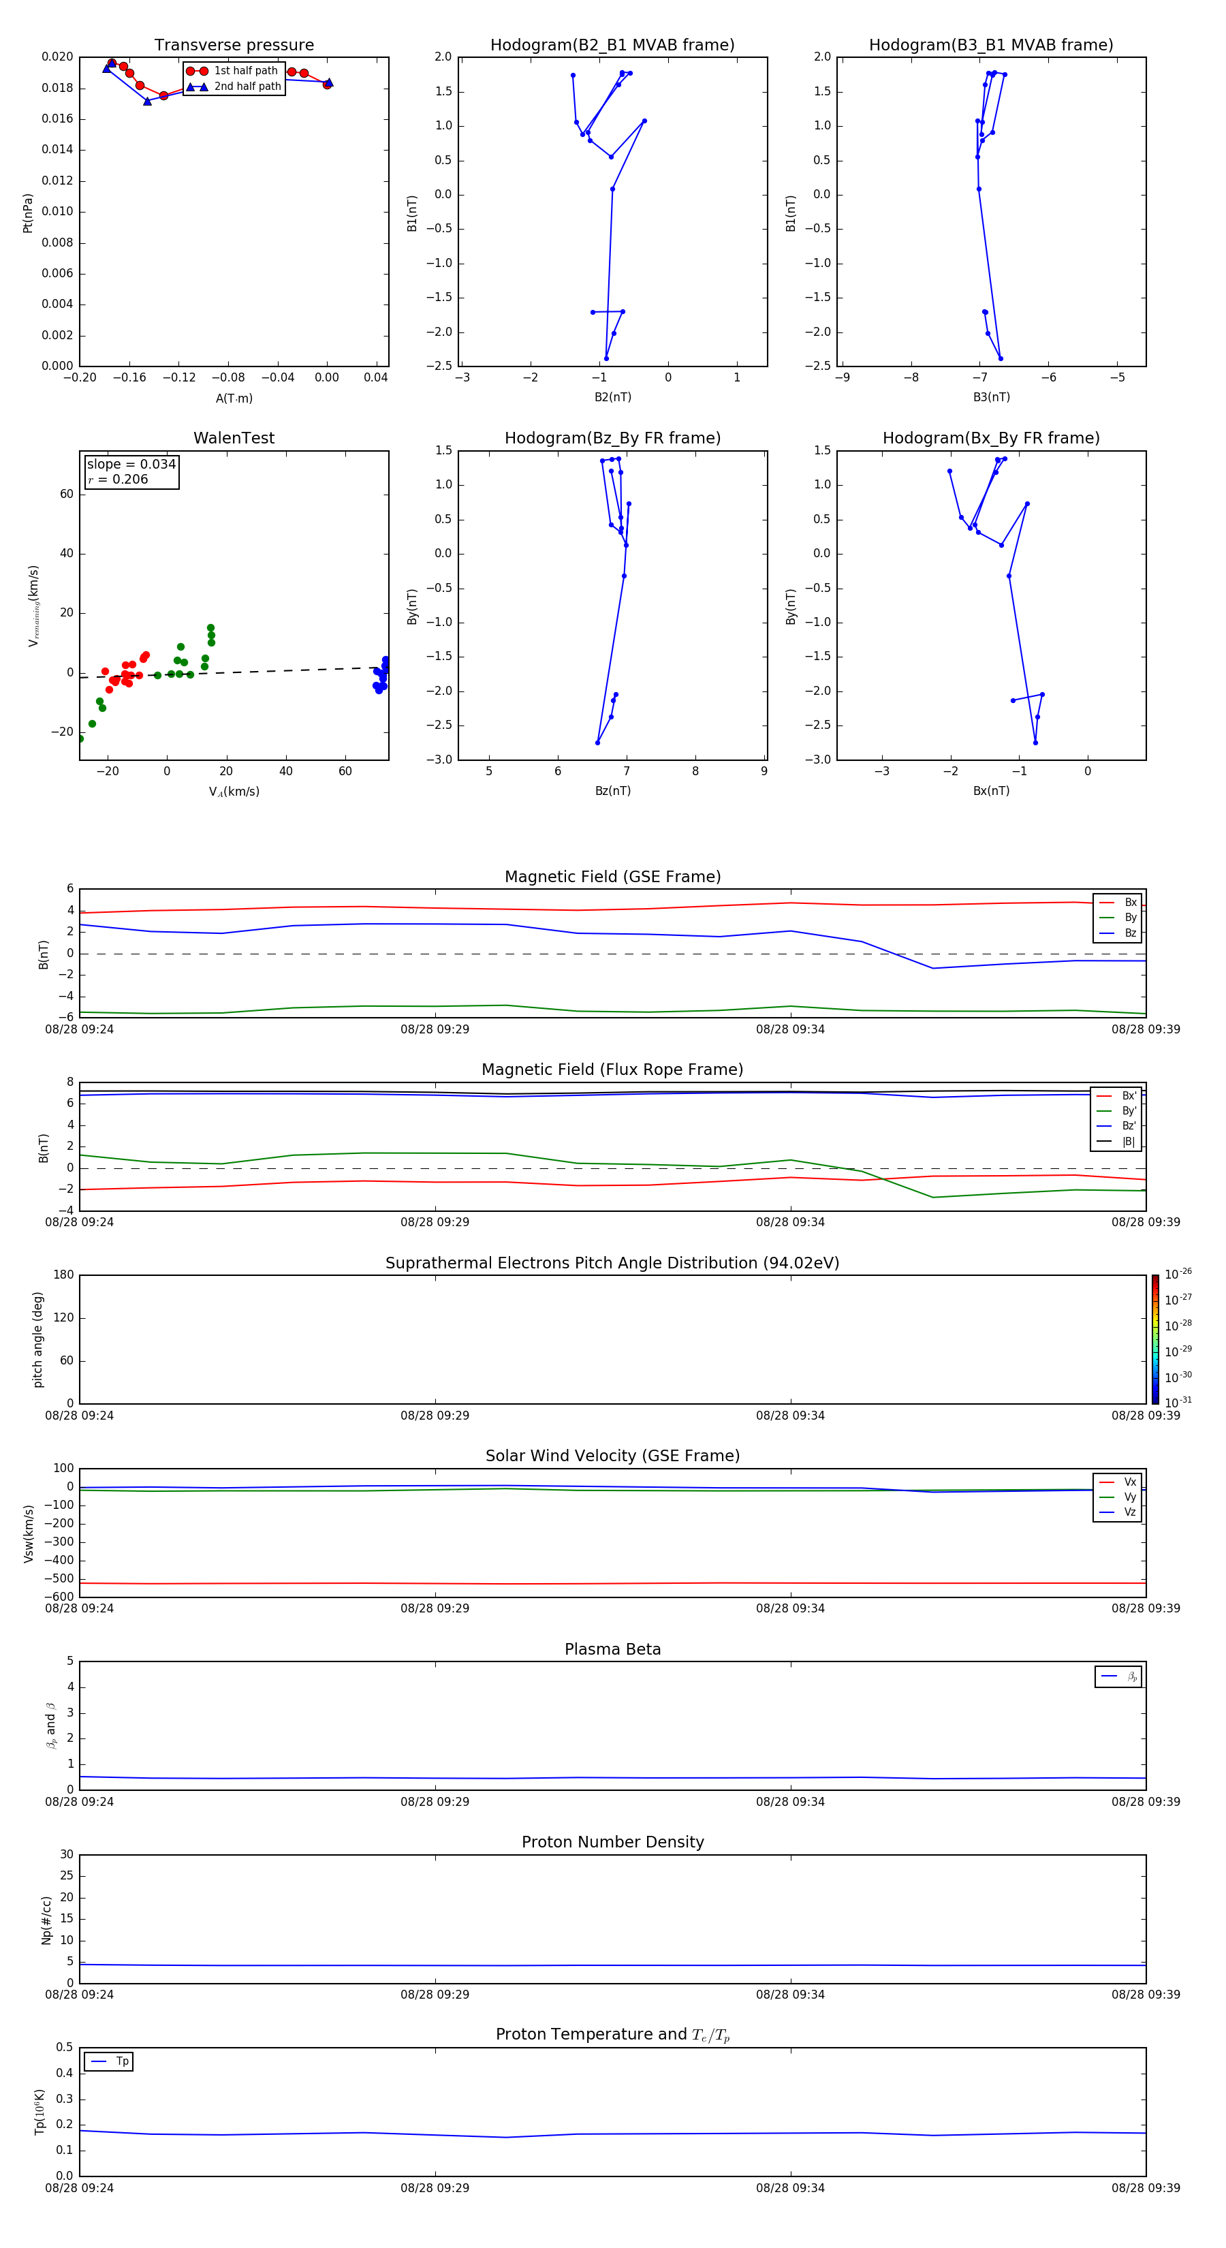Screen dimensions: 1226x2248
Task: Click the "r = 0.206" annotation
Action: click(x=118, y=479)
